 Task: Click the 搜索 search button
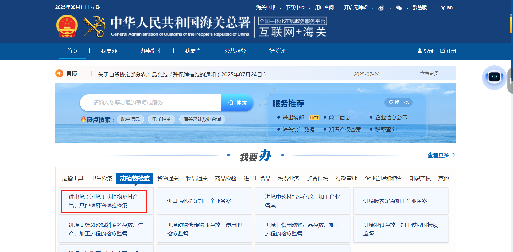point(237,103)
